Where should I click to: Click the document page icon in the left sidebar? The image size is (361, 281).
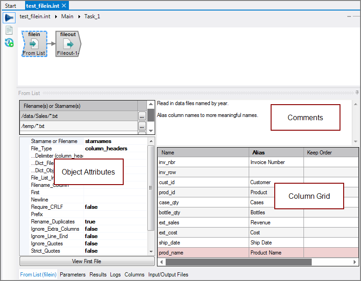9,30
